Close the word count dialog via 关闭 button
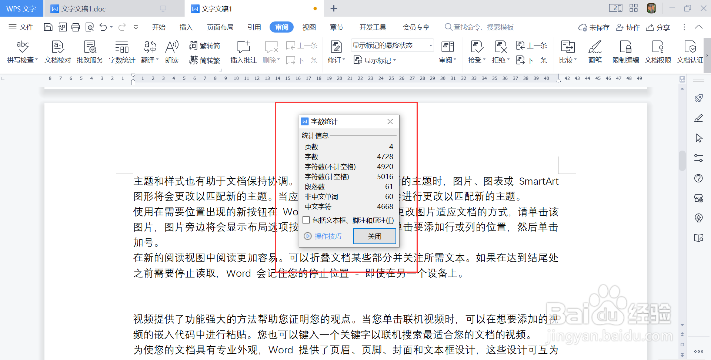 [374, 236]
